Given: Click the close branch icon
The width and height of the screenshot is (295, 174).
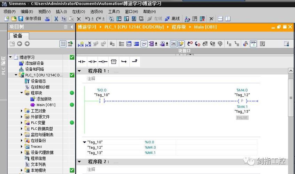Looking at the screenshot, I should pyautogui.click(x=135, y=62).
